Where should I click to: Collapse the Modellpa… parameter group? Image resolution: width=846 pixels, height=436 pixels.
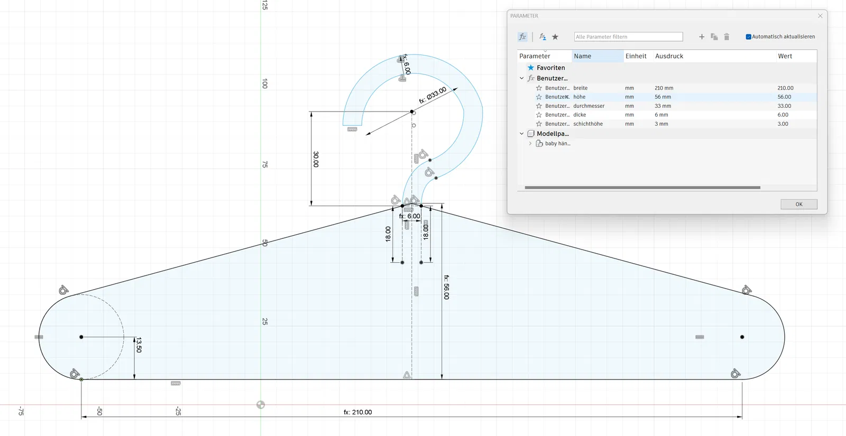click(x=522, y=134)
